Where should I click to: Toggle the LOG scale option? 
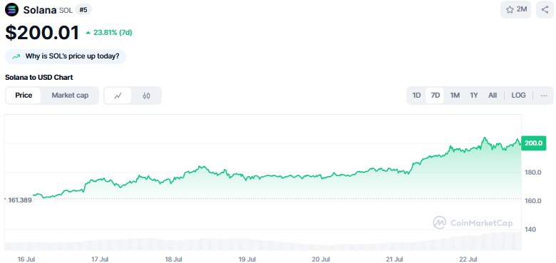(518, 96)
